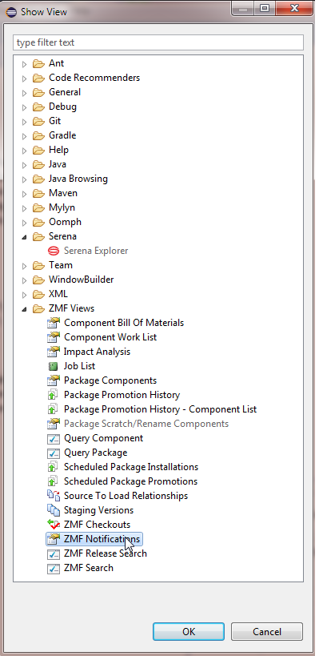The width and height of the screenshot is (319, 656).
Task: Expand the Java Browsing category
Action: (x=24, y=179)
